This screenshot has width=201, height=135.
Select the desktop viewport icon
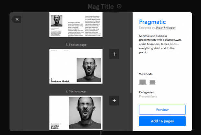pyautogui.click(x=143, y=82)
